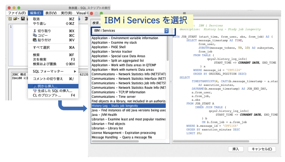
Task: Click the copy icon beside コピー
Action: point(35,35)
